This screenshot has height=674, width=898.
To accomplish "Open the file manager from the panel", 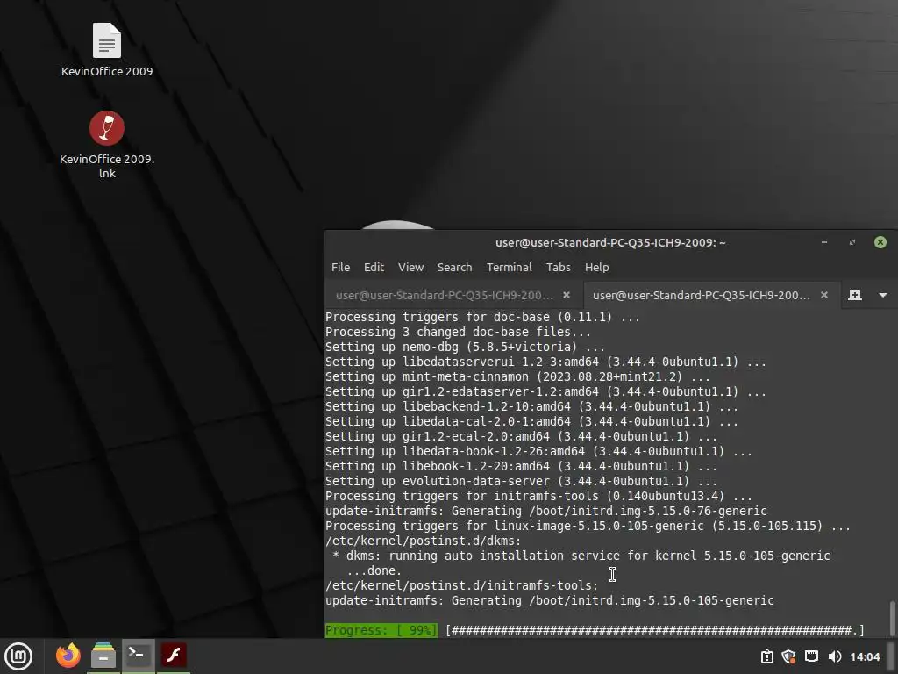I will [103, 656].
